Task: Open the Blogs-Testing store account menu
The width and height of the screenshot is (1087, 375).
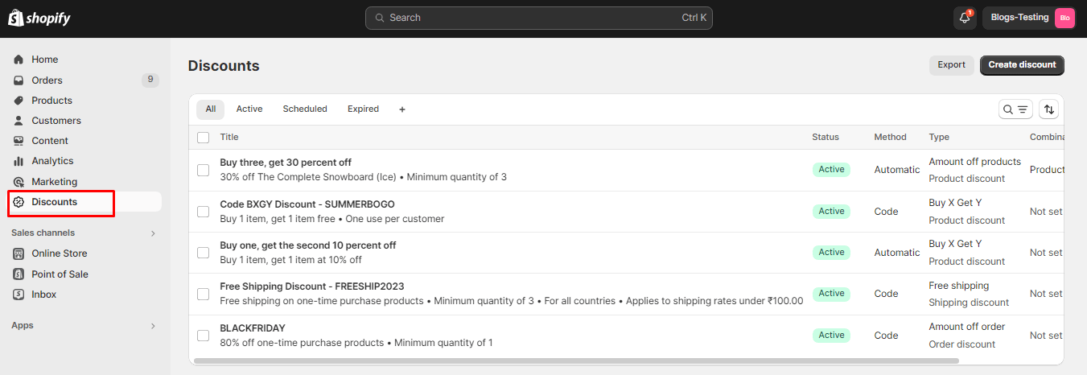Action: (1029, 18)
